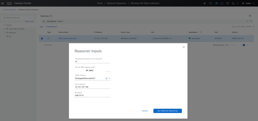Open table settings gear icon
258x121 pixels.
pos(250,16)
